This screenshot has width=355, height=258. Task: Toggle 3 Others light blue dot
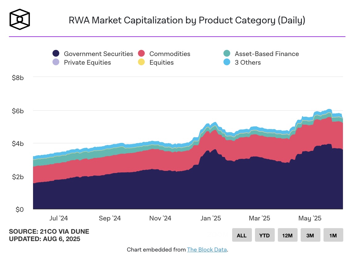pyautogui.click(x=227, y=62)
